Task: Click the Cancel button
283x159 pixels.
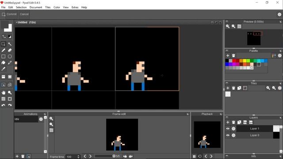Action: [x=24, y=14]
